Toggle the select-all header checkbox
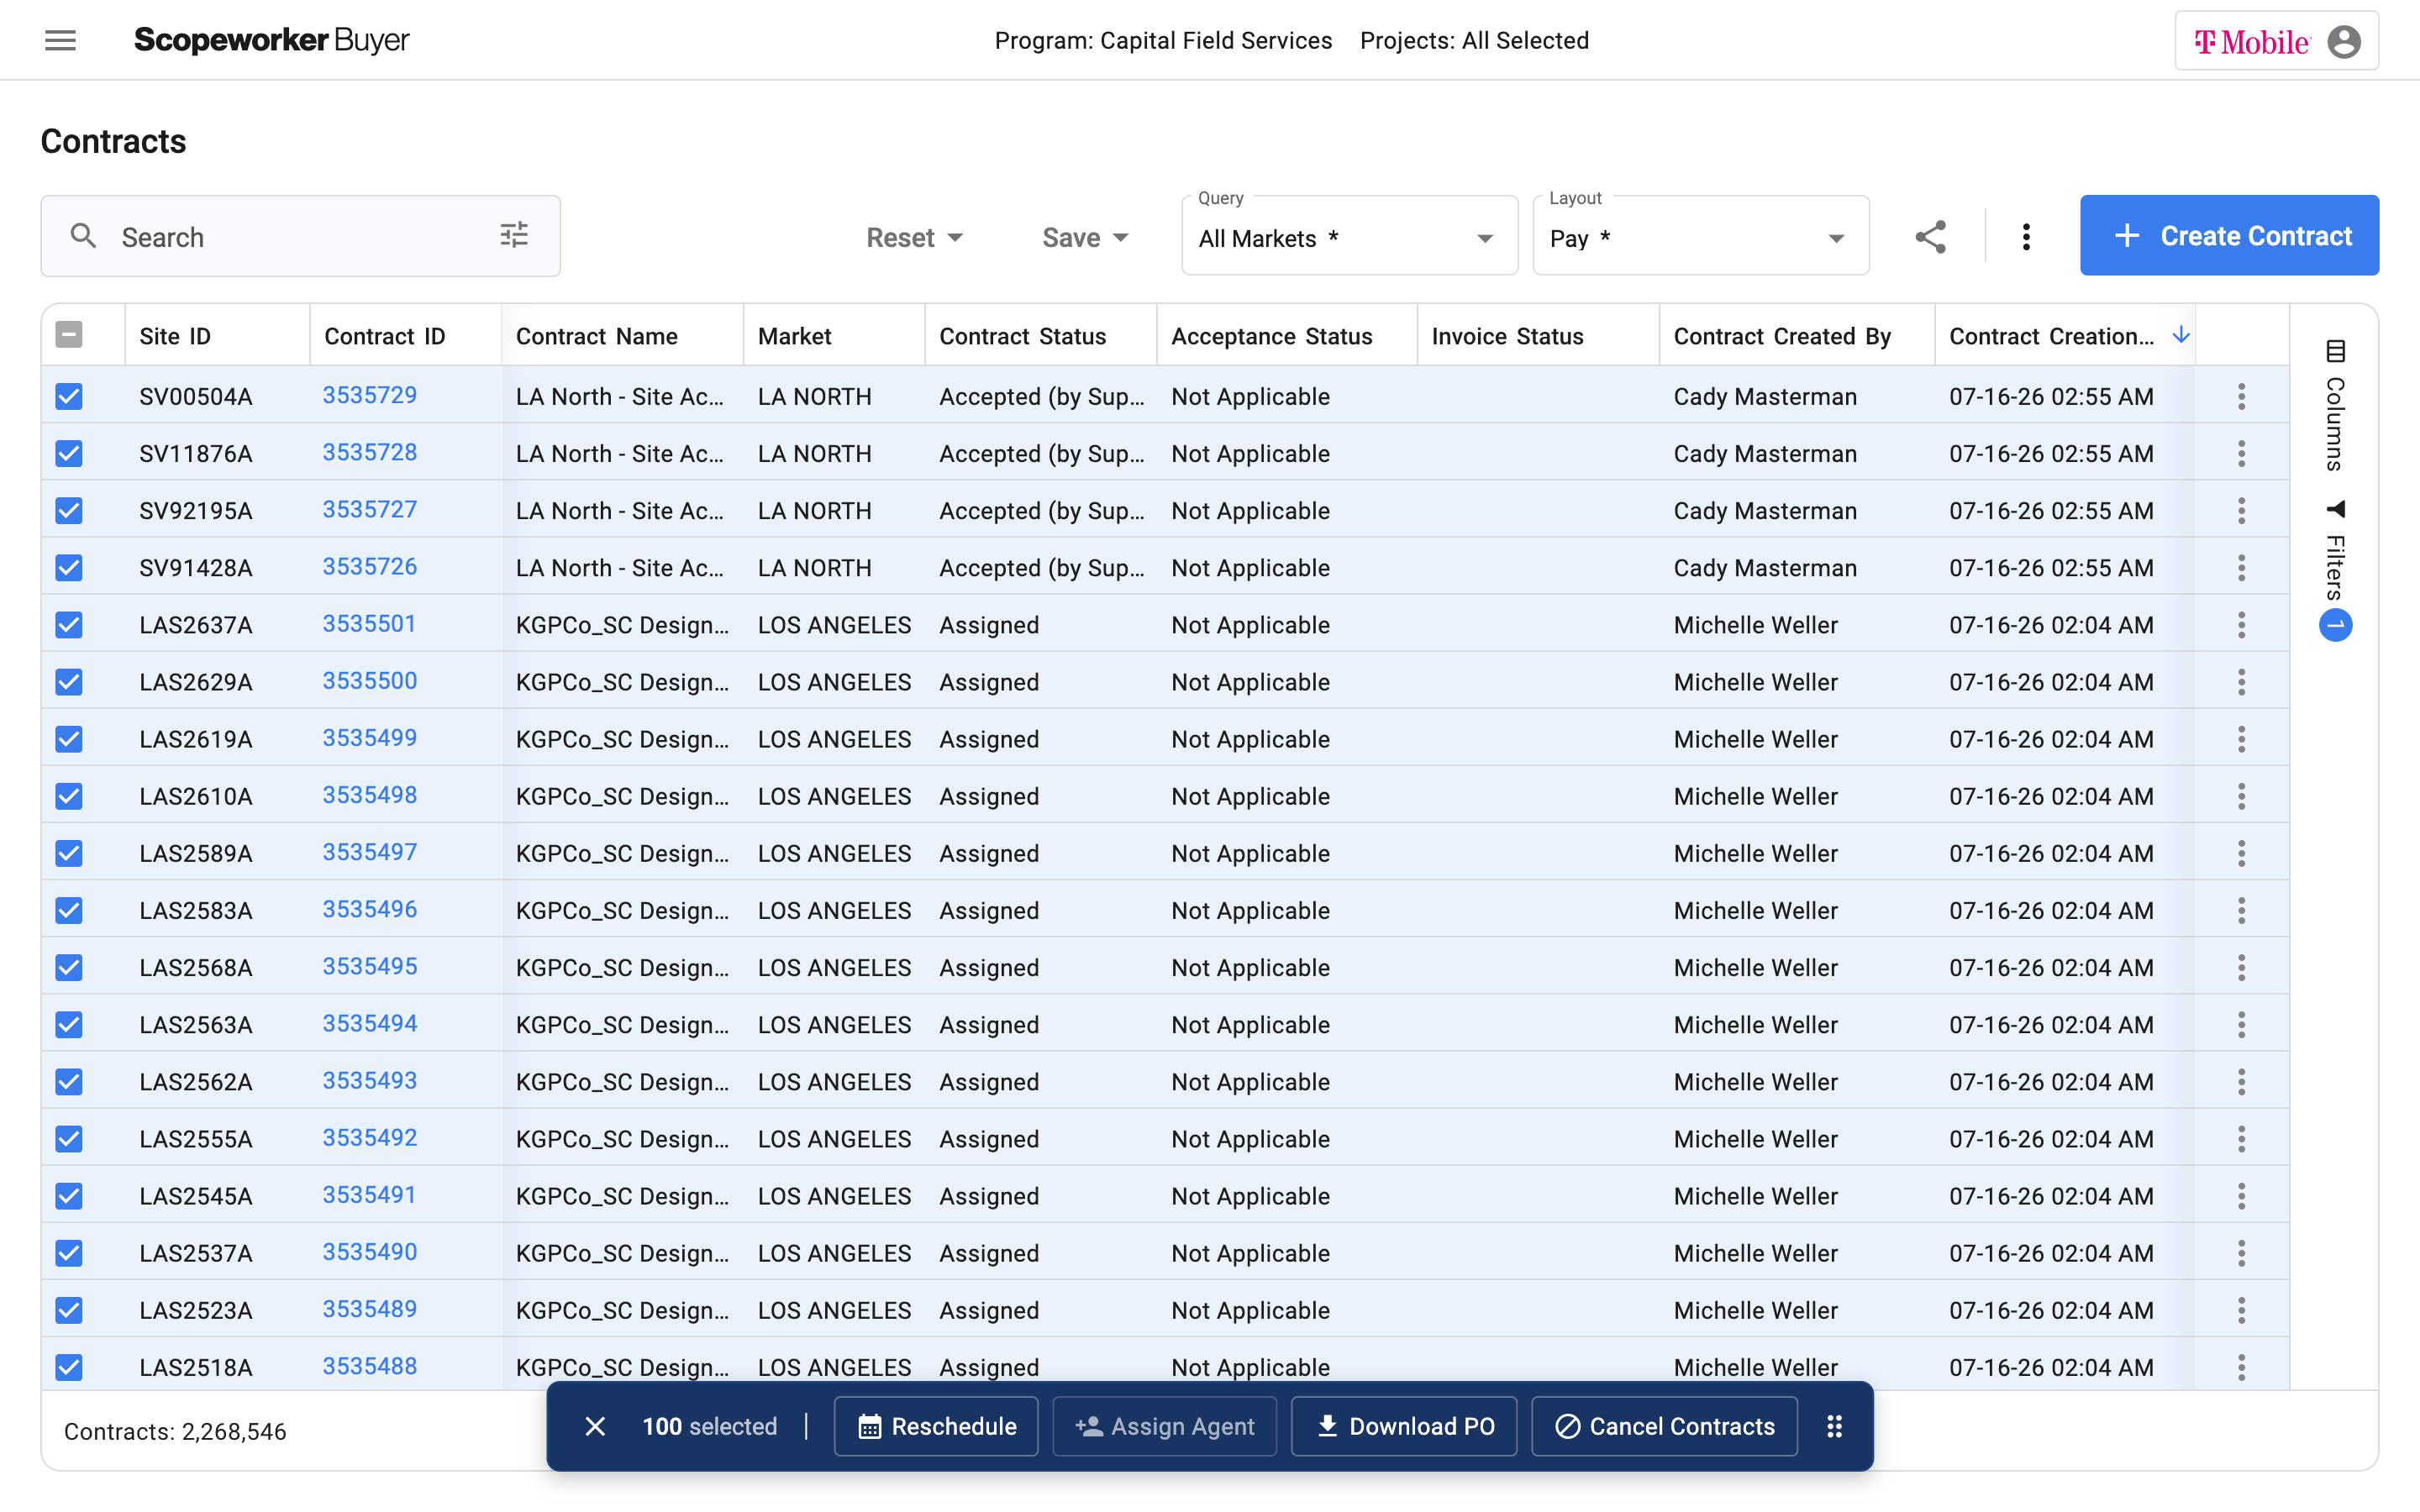The height and width of the screenshot is (1512, 2420). (x=69, y=334)
